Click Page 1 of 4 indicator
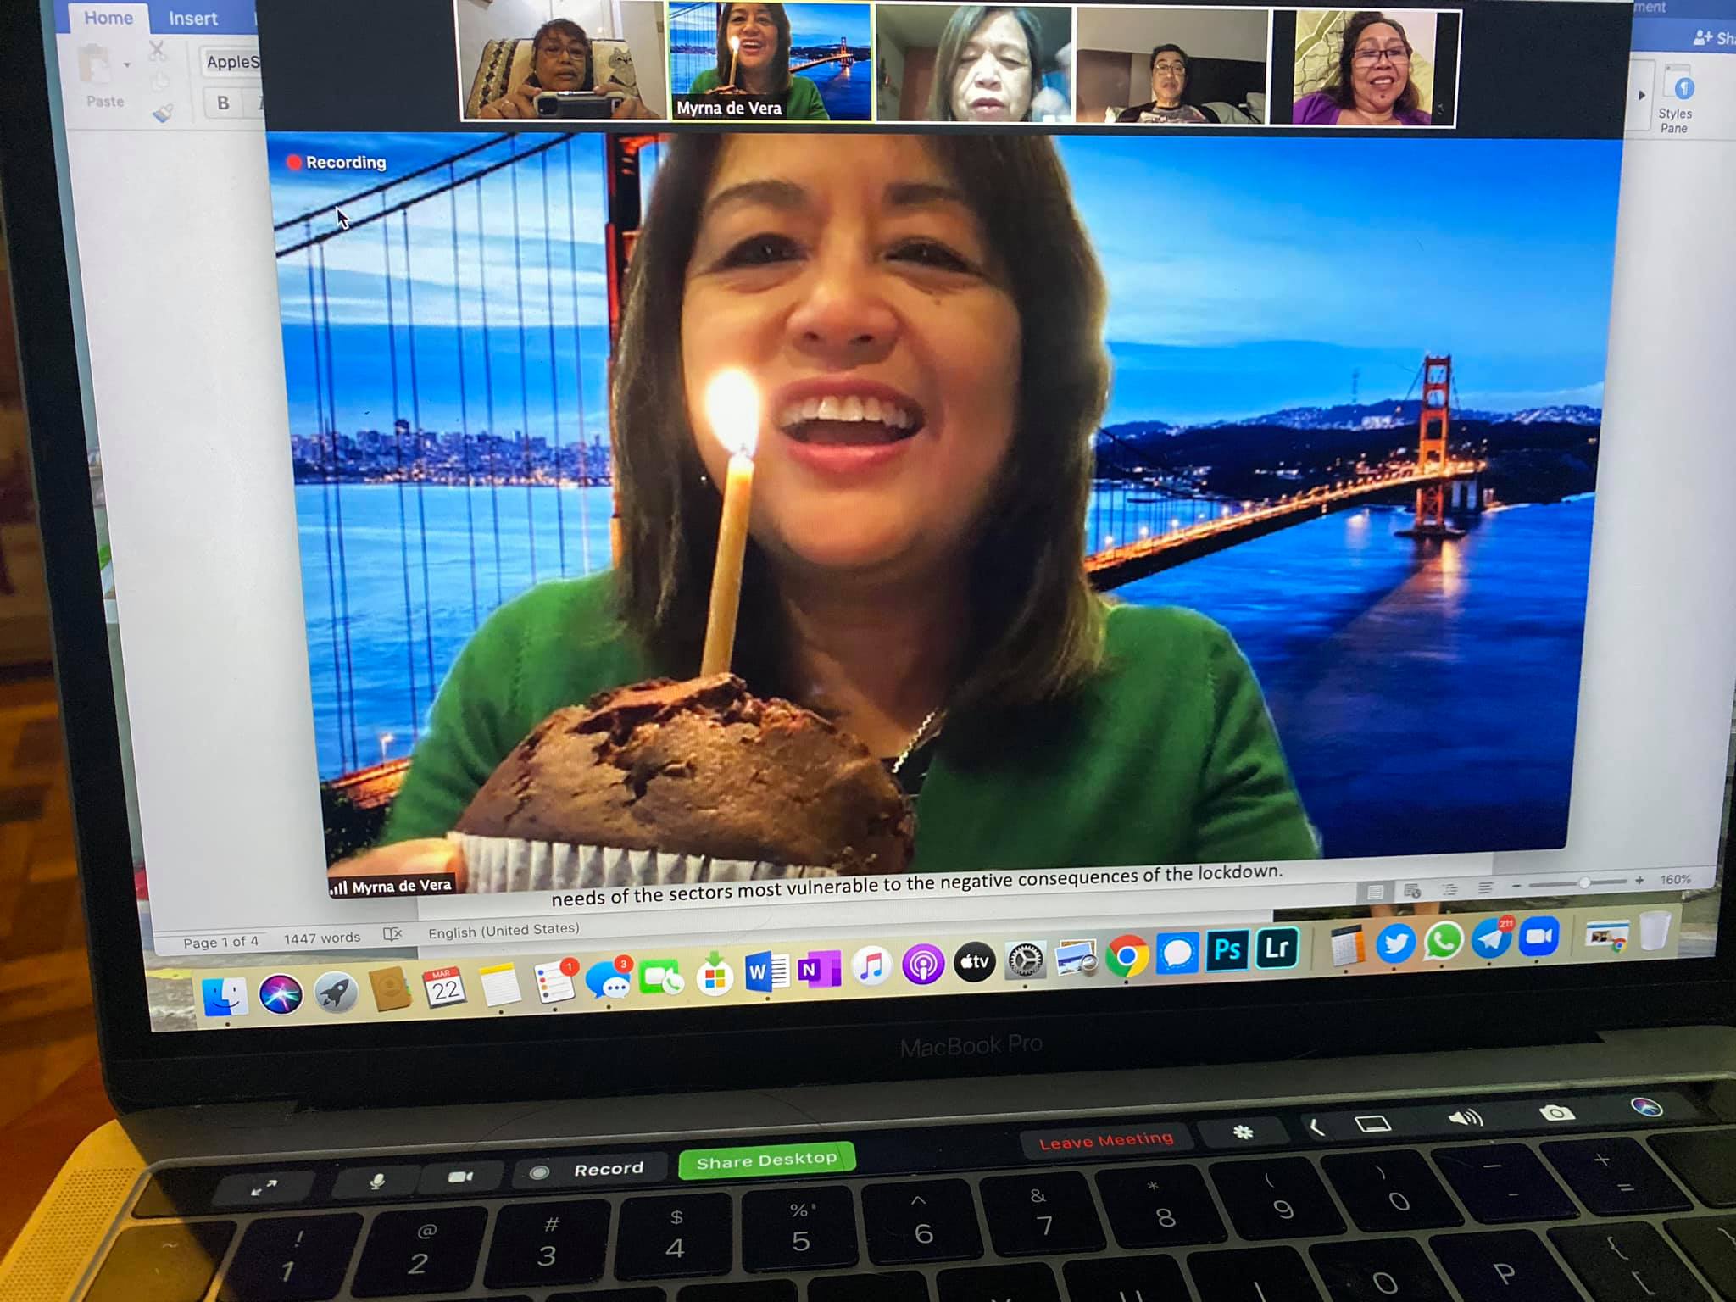Image resolution: width=1736 pixels, height=1302 pixels. point(220,942)
